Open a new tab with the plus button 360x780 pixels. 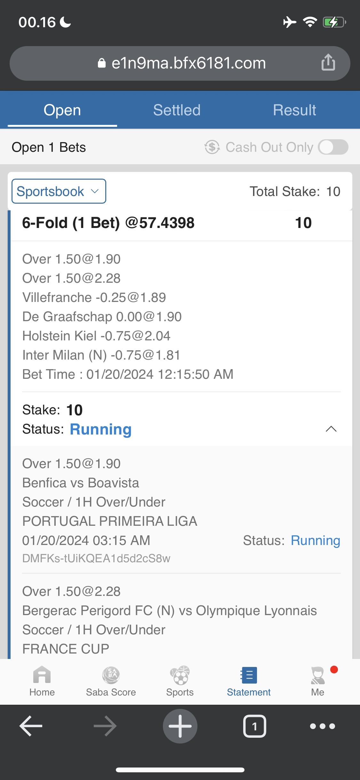coord(180,726)
